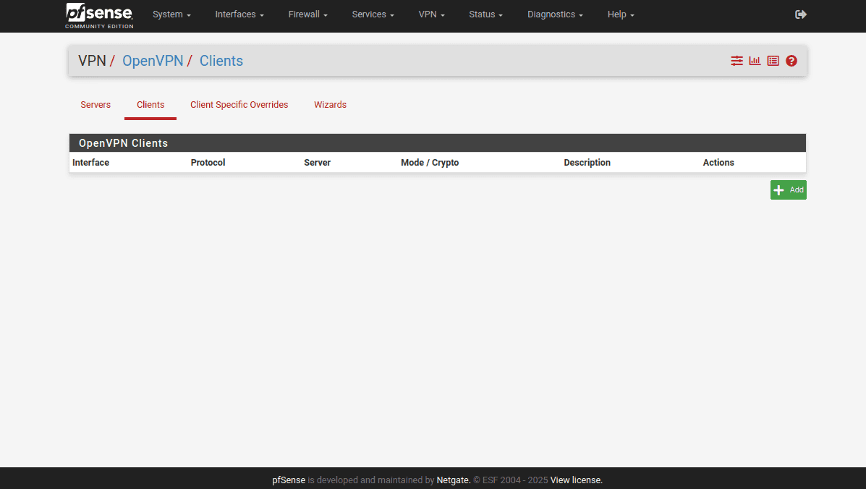Screen dimensions: 866x489
Task: Open the Netgate link in the footer
Action: [452, 480]
